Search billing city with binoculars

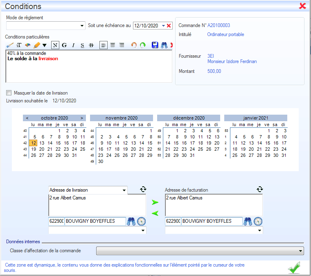point(248,221)
